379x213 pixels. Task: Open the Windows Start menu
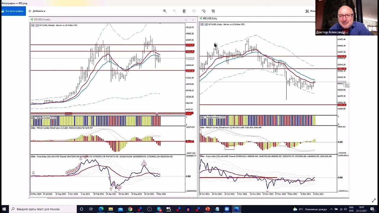(x=5, y=209)
